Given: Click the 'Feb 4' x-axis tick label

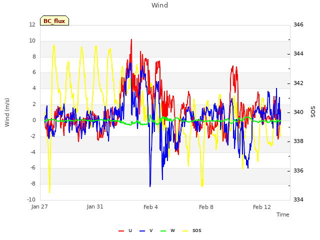Looking at the screenshot, I should [150, 207].
